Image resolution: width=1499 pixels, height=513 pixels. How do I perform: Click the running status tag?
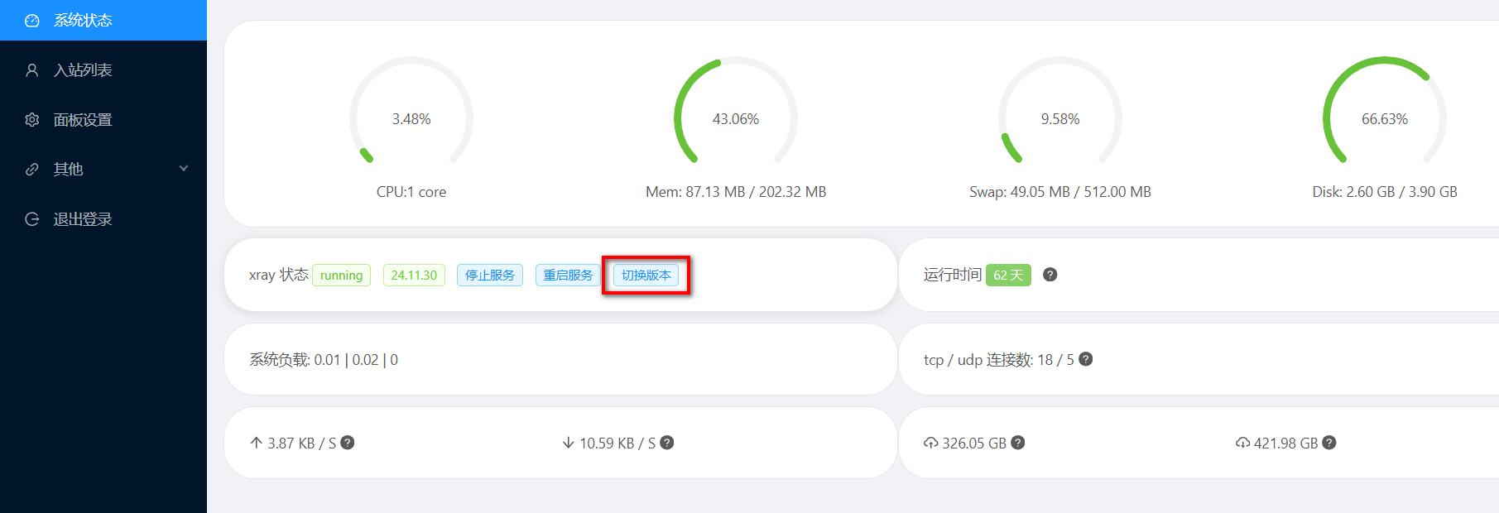[341, 276]
